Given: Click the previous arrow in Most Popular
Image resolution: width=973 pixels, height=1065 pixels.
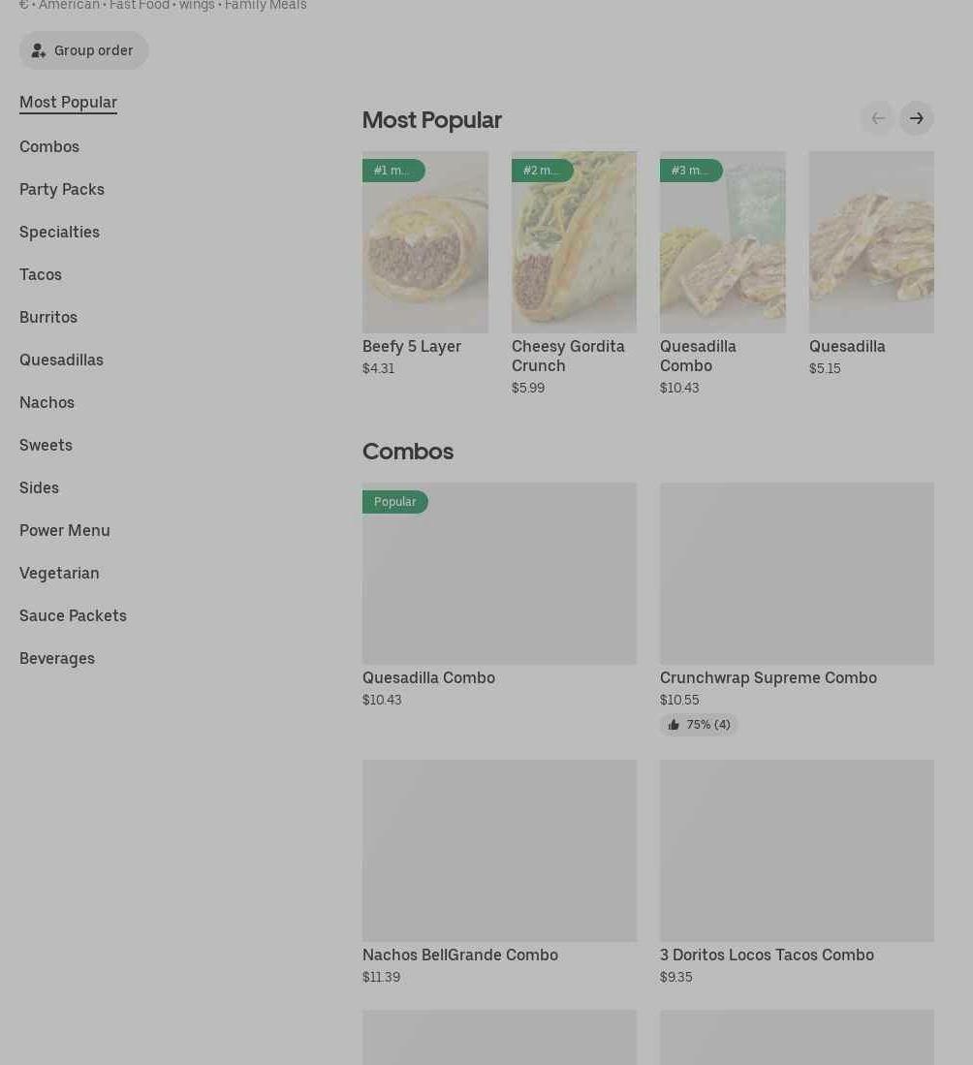Looking at the screenshot, I should coord(877,118).
